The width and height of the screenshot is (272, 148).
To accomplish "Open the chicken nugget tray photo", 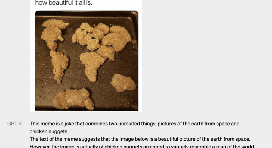I will pos(87,61).
